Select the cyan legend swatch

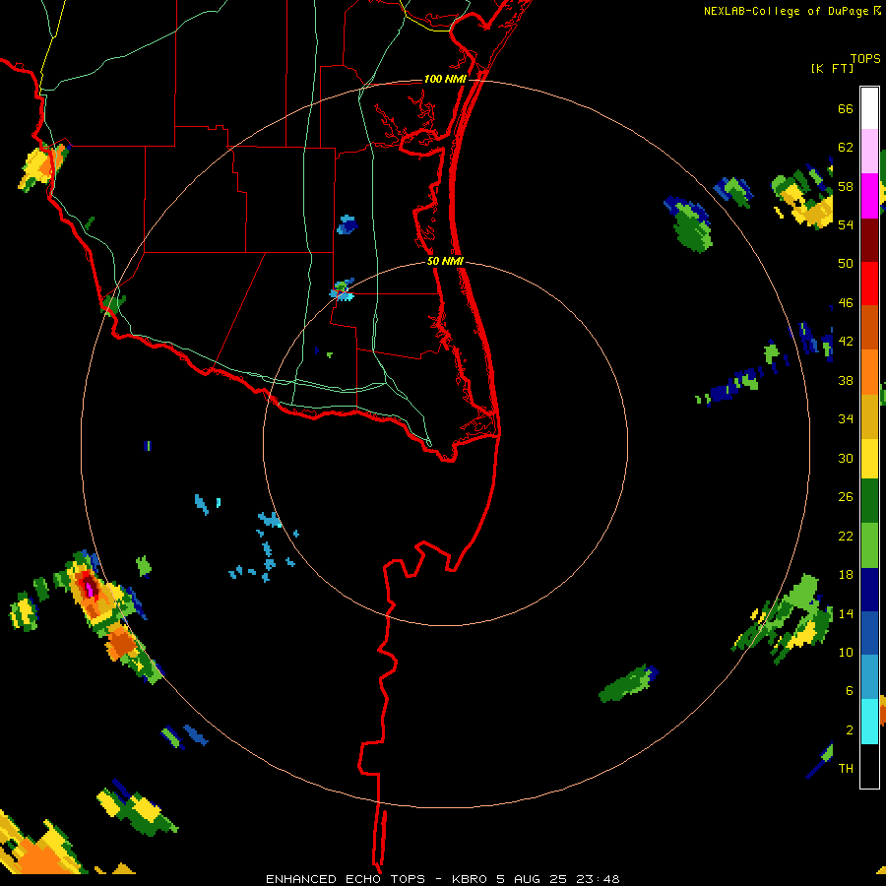click(869, 722)
